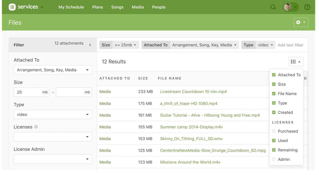The height and width of the screenshot is (175, 319).
Task: Click the Add text filter field
Action: [x=291, y=45]
